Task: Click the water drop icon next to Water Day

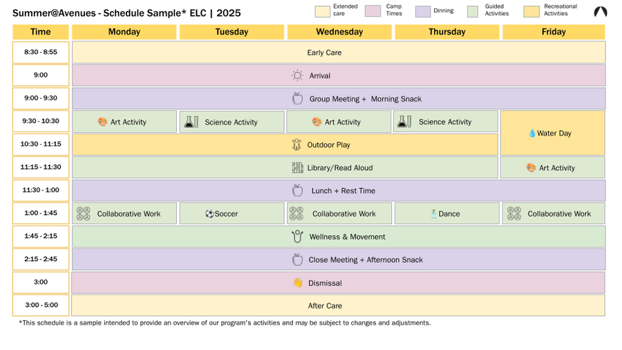Action: 532,133
